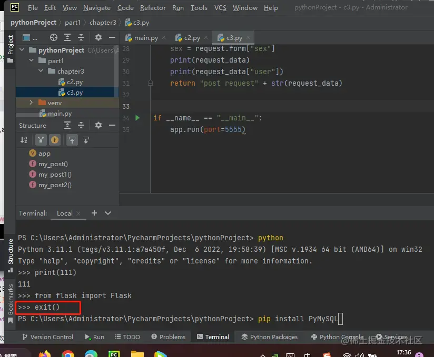Screen dimensions: 434x357
Task: Toggle Show Inherited filter in Structure
Action: pyautogui.click(x=41, y=140)
